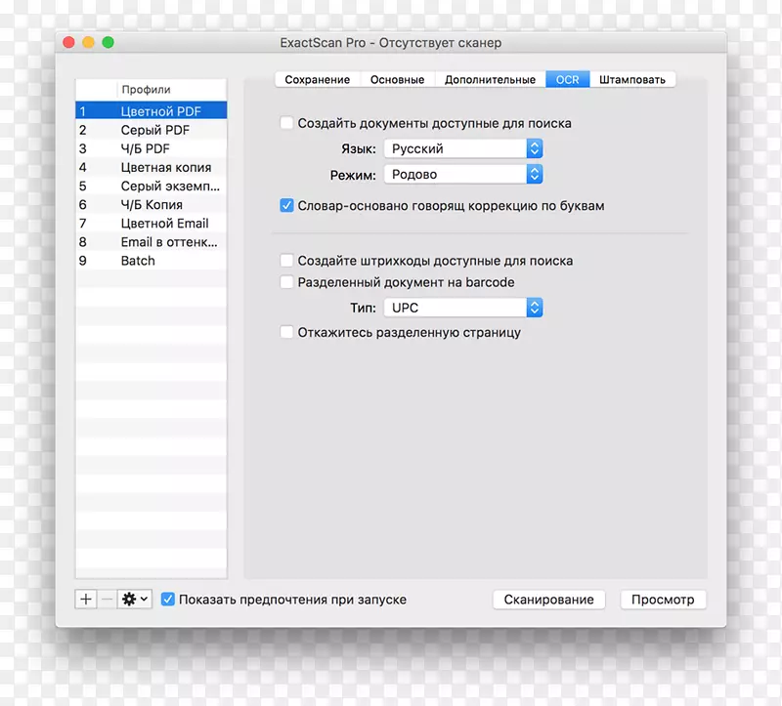Select the Цветной PDF profile
Viewport: 782px width, 706px height.
152,111
